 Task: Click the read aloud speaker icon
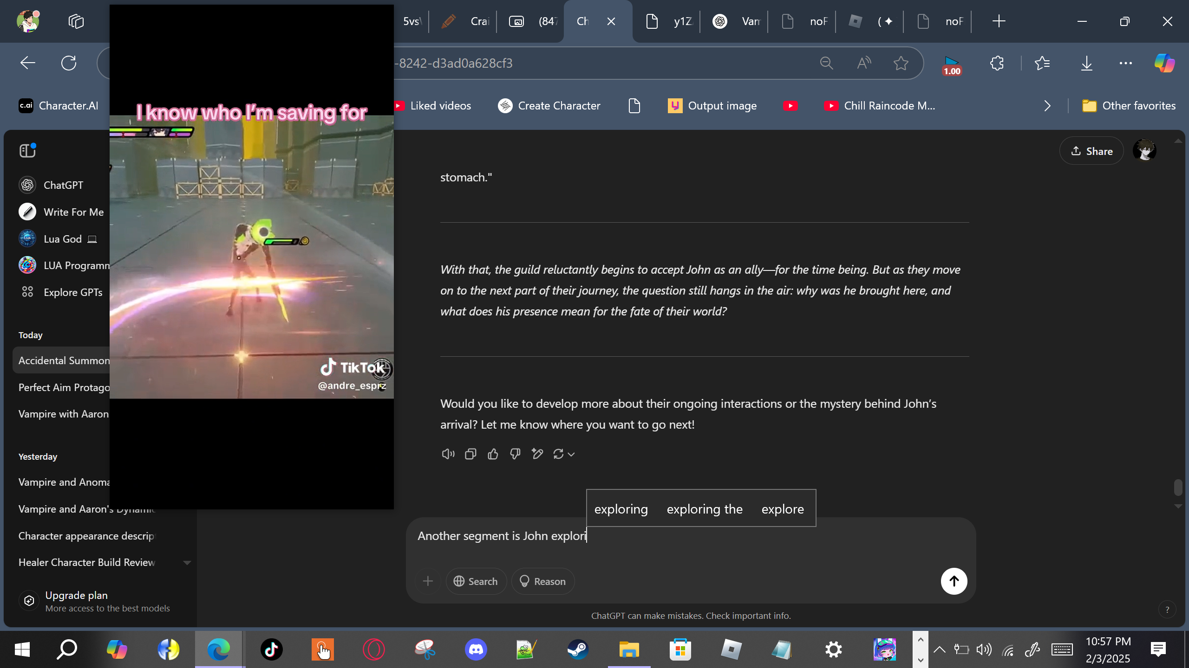pyautogui.click(x=448, y=454)
